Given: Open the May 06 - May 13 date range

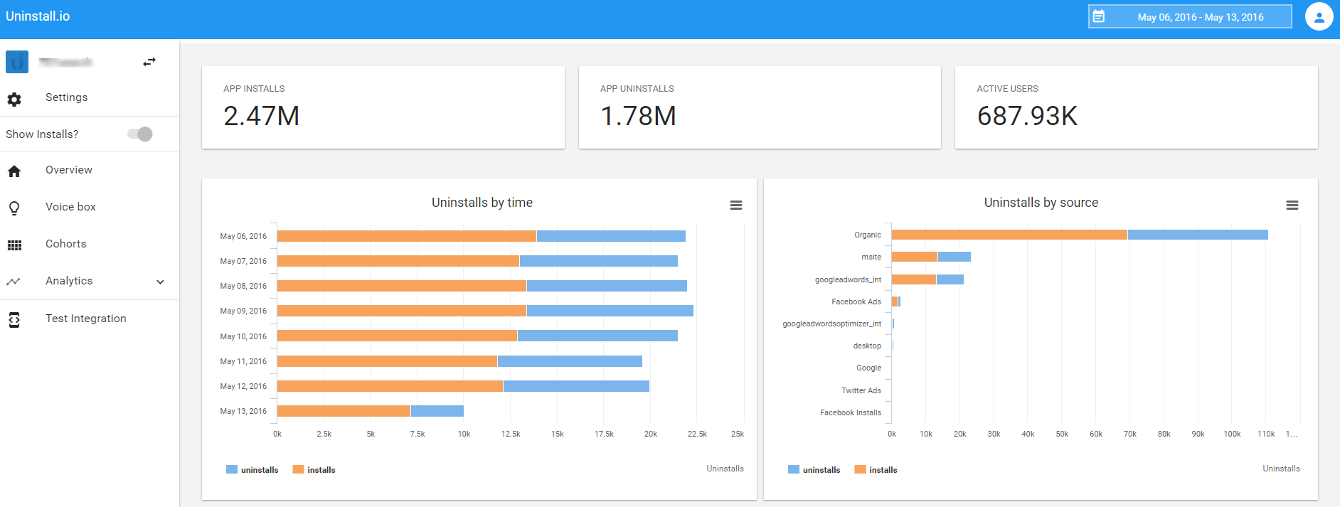Looking at the screenshot, I should coord(1200,17).
